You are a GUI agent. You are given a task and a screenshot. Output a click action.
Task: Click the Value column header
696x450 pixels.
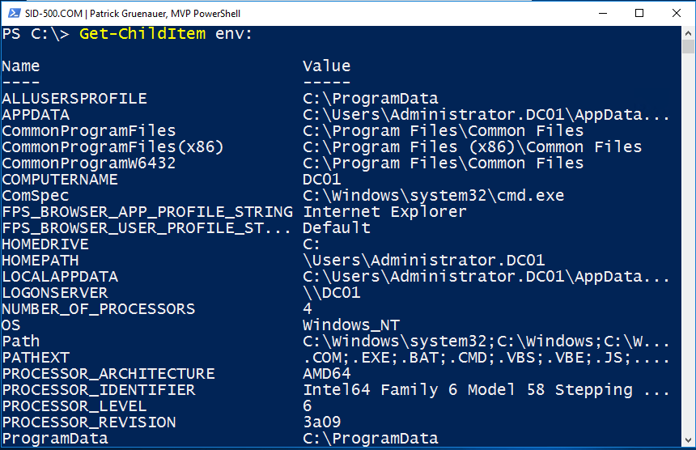click(x=327, y=66)
